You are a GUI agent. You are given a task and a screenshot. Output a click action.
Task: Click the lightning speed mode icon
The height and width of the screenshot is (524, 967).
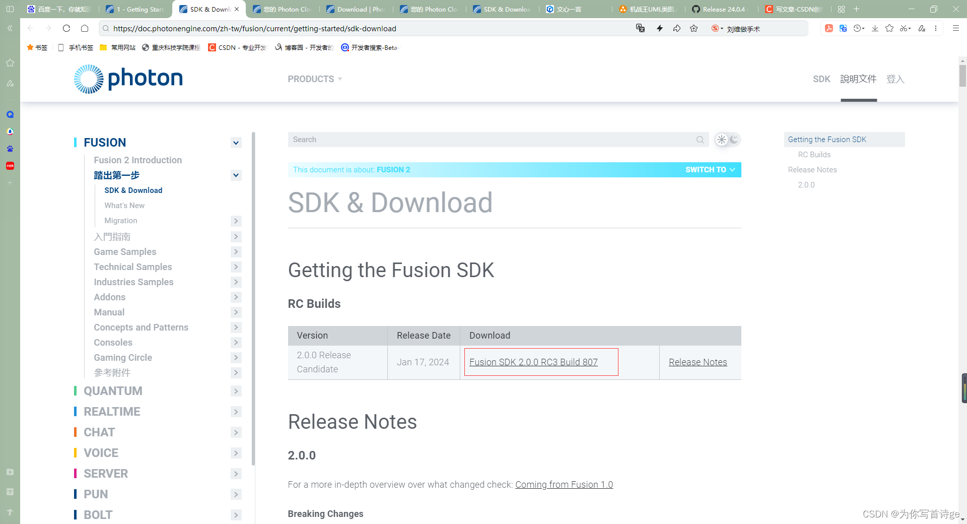(x=660, y=28)
